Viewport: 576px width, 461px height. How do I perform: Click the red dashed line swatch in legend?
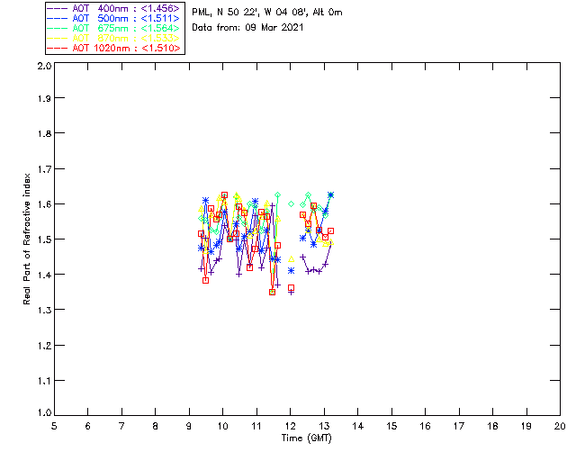pos(58,48)
